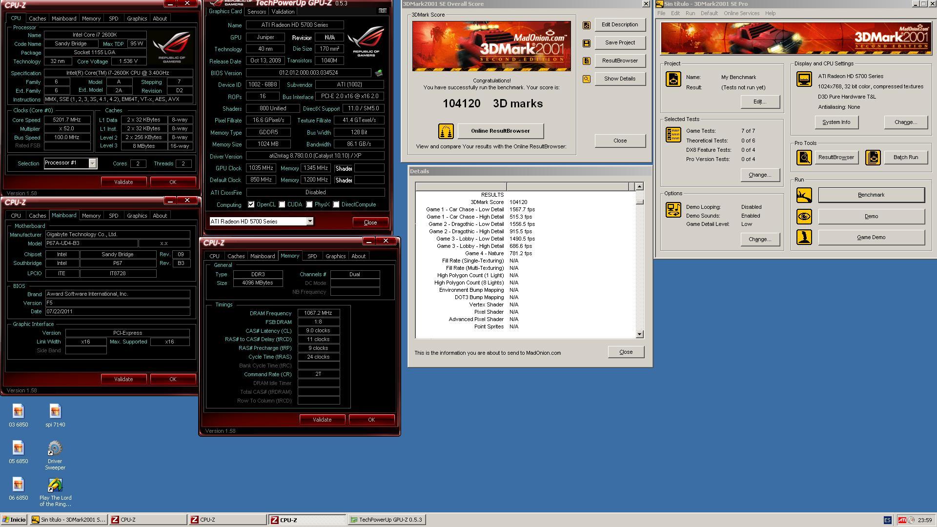Screen dimensions: 937x527
Task: Click the AMD tray icon
Action: coord(902,520)
